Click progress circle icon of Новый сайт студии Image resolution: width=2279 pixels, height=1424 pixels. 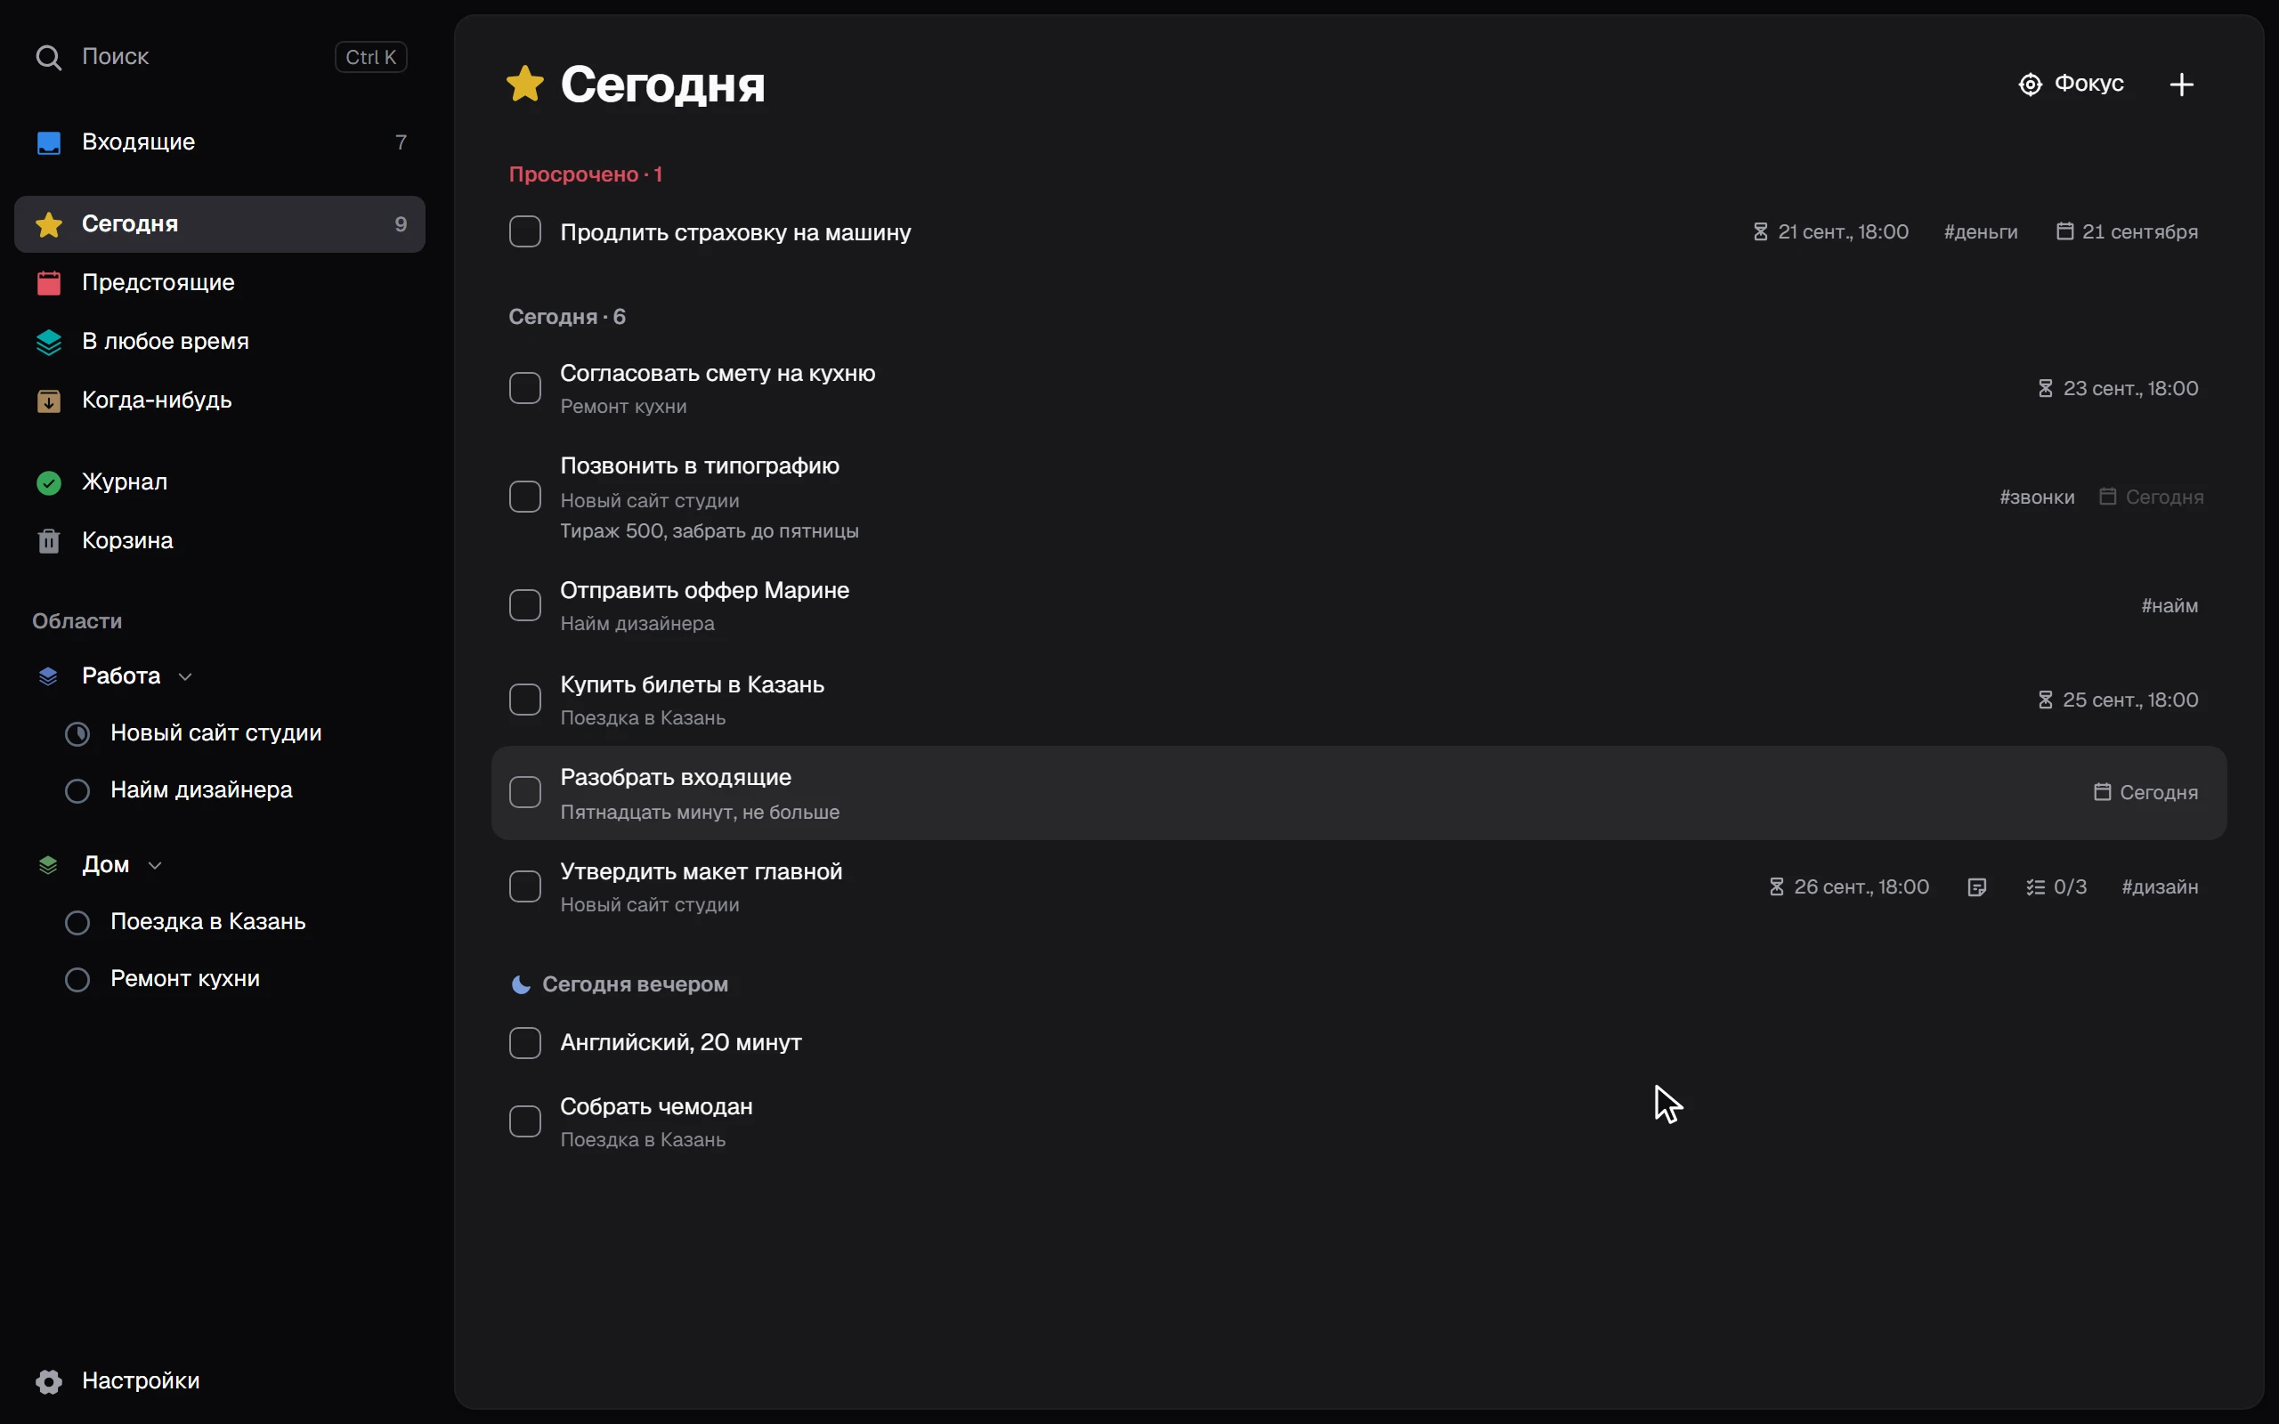pyautogui.click(x=77, y=733)
